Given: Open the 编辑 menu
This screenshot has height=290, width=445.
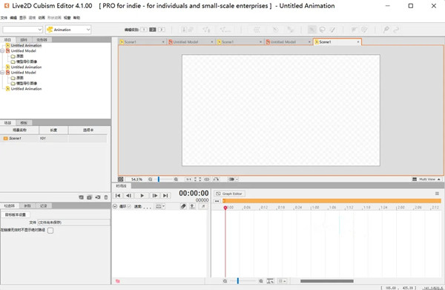Looking at the screenshot, I should [13, 18].
